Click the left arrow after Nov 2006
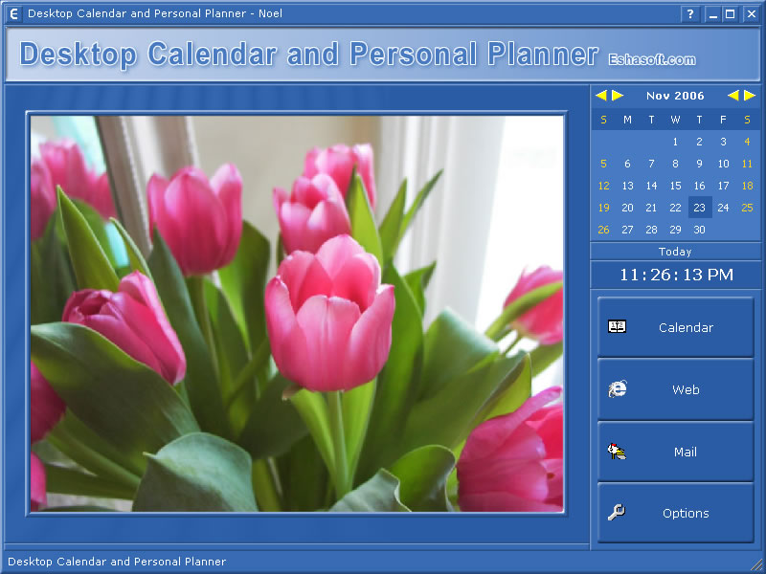Viewport: 766px width, 574px height. click(733, 96)
